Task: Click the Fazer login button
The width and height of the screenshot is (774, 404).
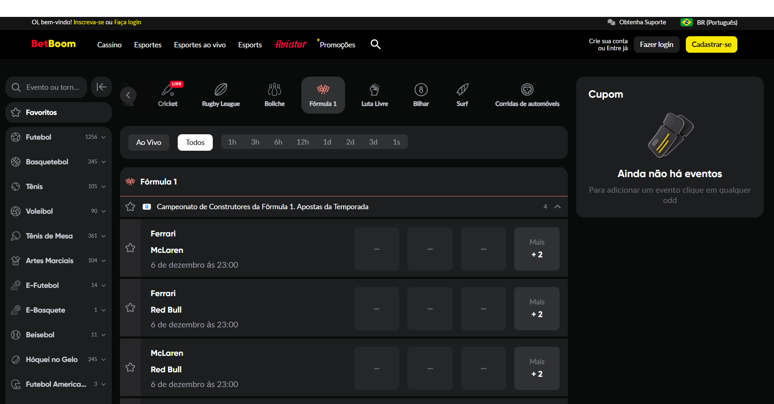Action: (x=656, y=44)
